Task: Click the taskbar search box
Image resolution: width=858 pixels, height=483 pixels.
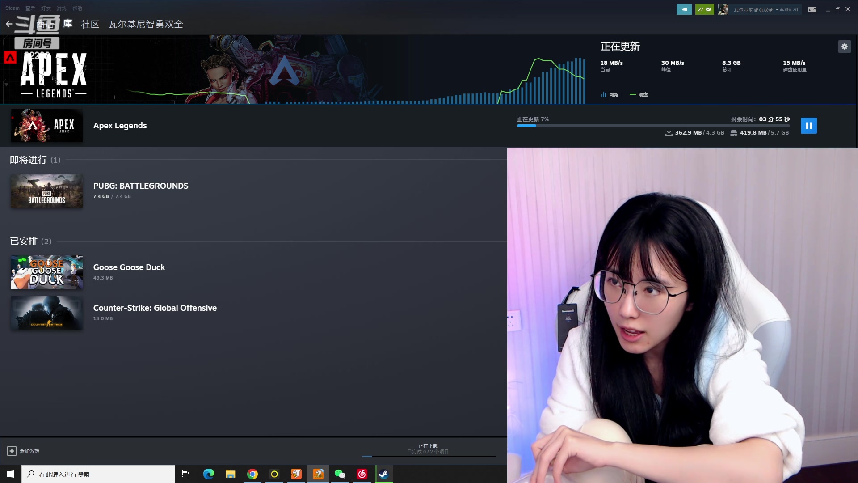Action: [x=98, y=474]
